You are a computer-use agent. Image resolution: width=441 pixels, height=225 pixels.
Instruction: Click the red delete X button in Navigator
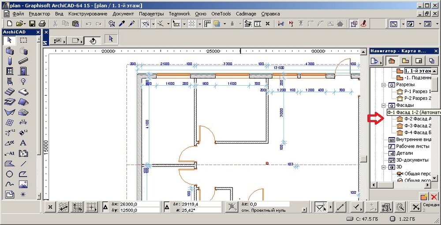click(x=434, y=197)
